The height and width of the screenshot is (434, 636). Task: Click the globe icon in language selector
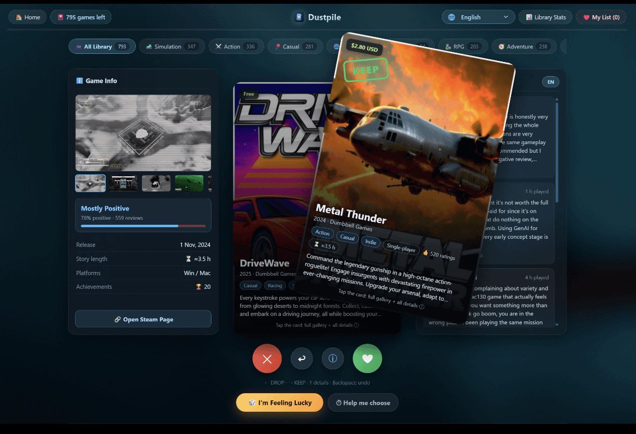pos(451,17)
